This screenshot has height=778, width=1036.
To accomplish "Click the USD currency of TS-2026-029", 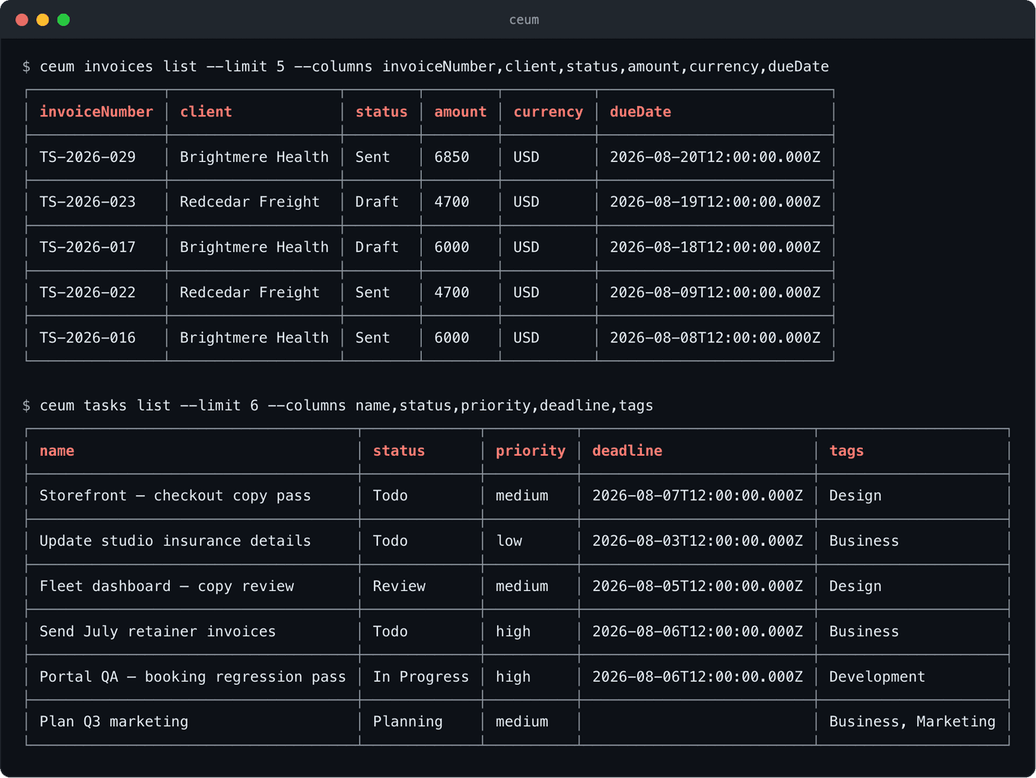I will [526, 157].
